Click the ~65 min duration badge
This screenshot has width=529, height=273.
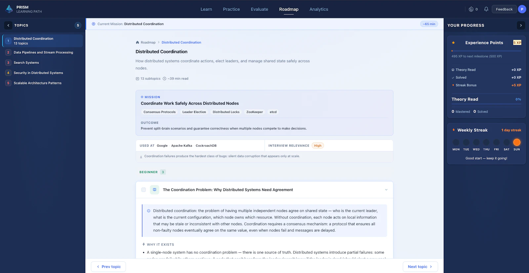click(x=429, y=24)
